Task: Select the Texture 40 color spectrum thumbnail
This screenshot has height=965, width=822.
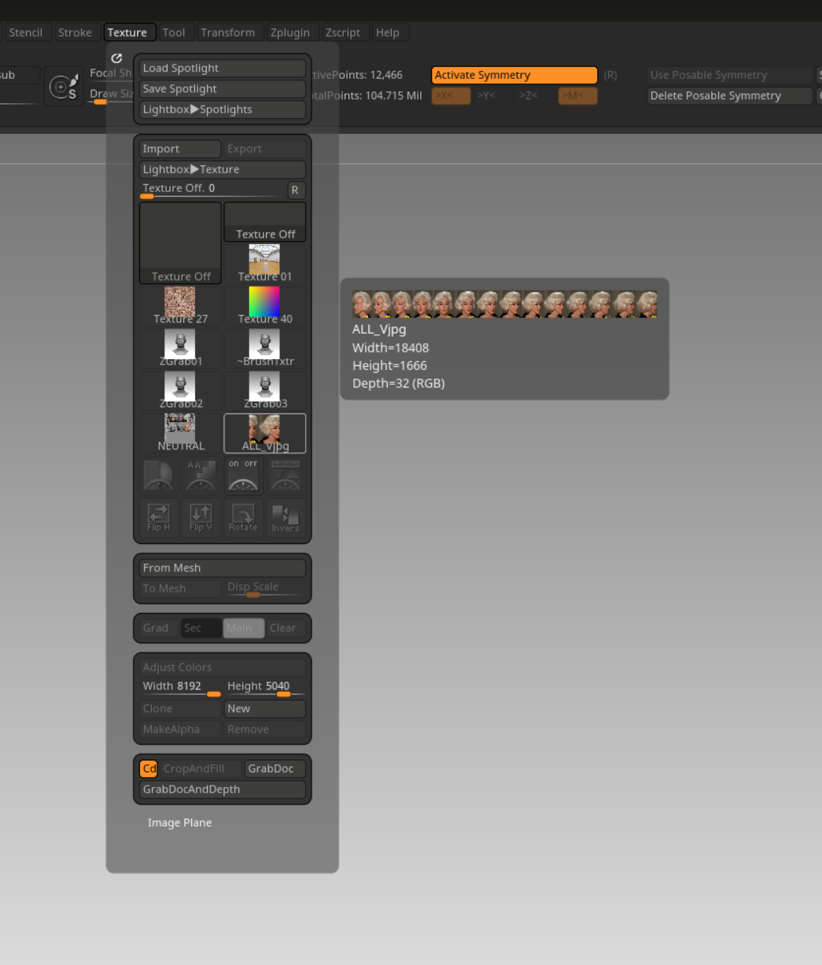Action: [x=265, y=306]
